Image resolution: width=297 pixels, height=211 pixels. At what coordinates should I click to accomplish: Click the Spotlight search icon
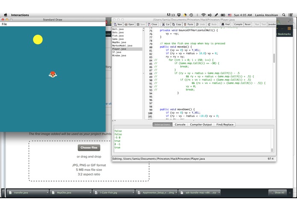(284, 15)
